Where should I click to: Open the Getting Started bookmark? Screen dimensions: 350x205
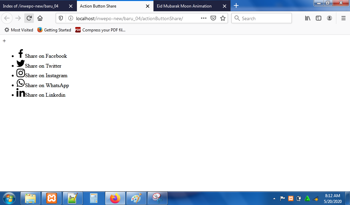click(54, 30)
